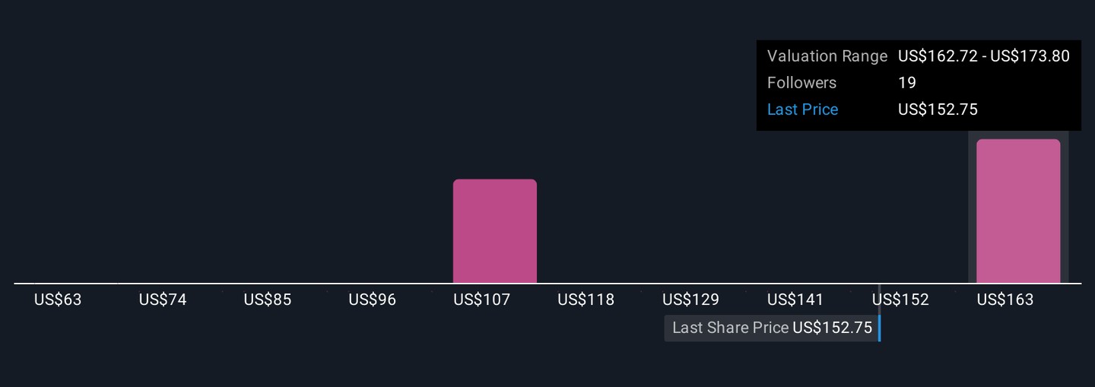Click the US$107 axis label

[x=482, y=300]
